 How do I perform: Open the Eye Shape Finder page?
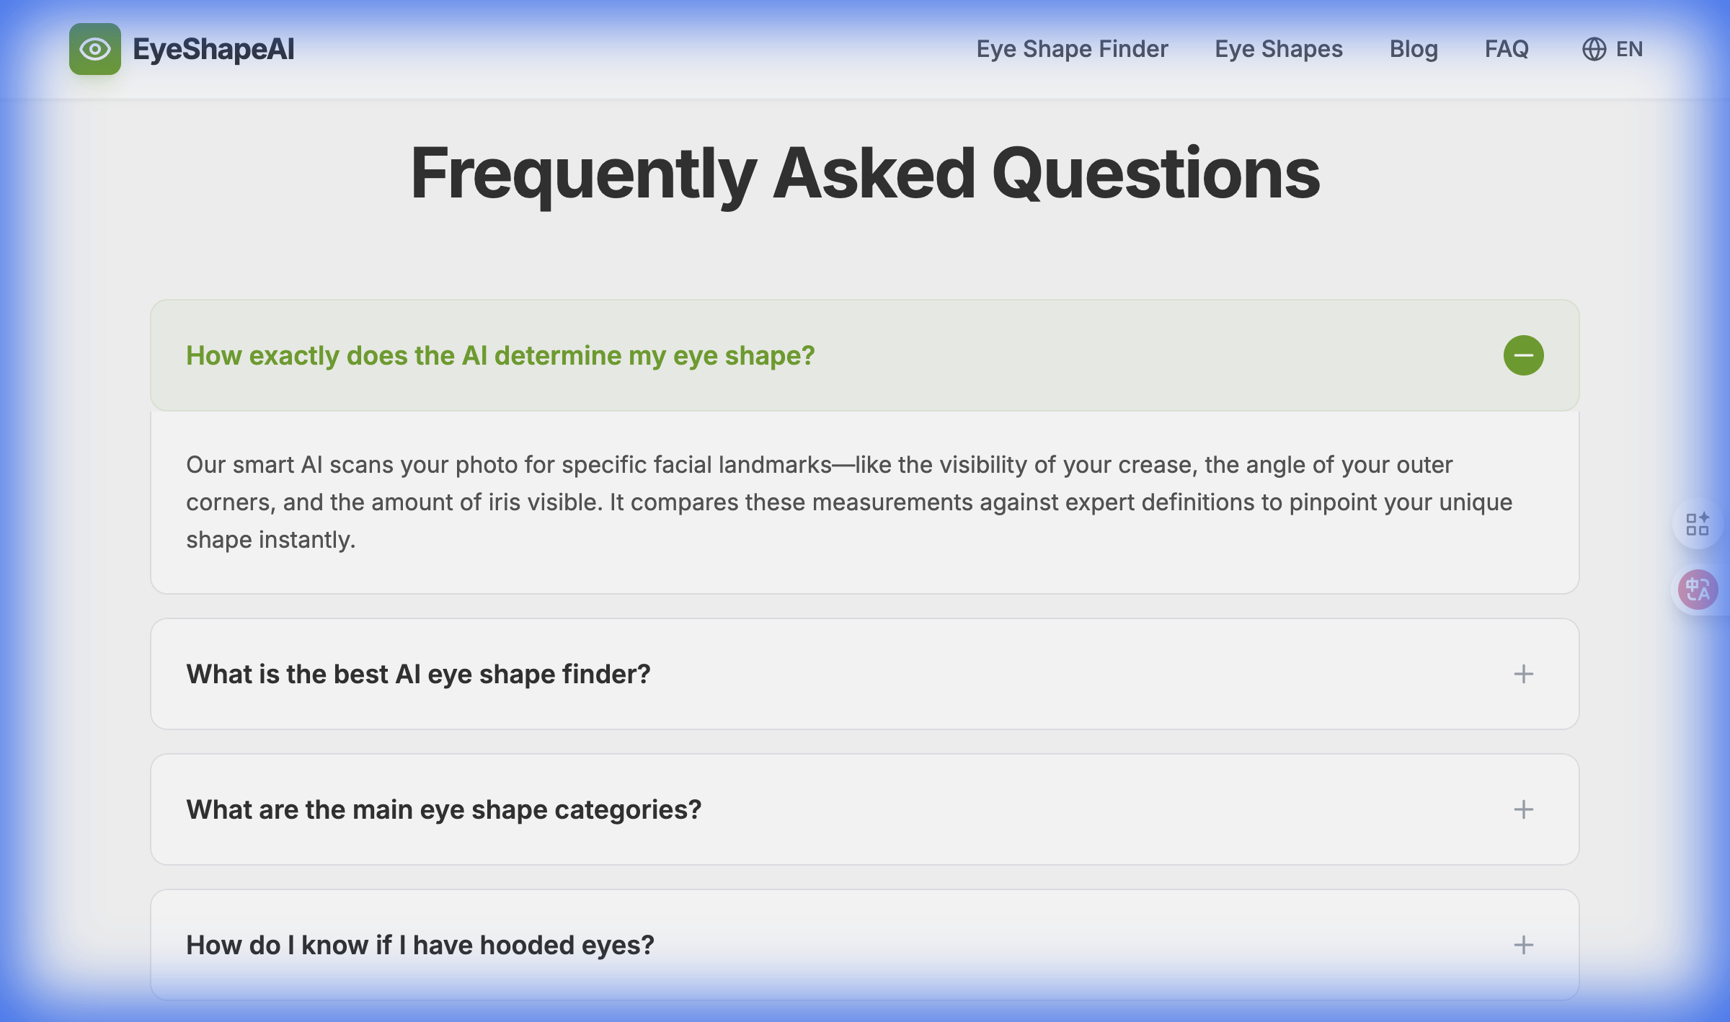[x=1072, y=49]
